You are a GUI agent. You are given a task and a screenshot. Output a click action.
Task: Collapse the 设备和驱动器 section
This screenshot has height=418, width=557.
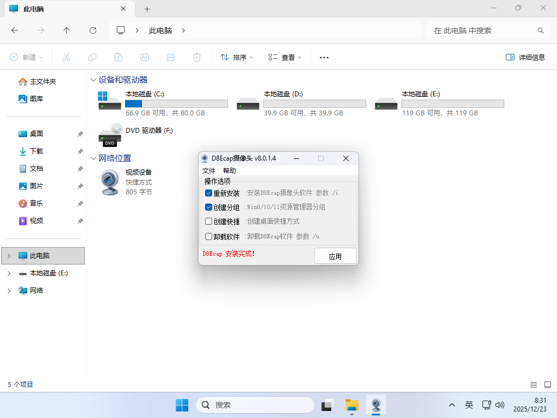coord(93,80)
